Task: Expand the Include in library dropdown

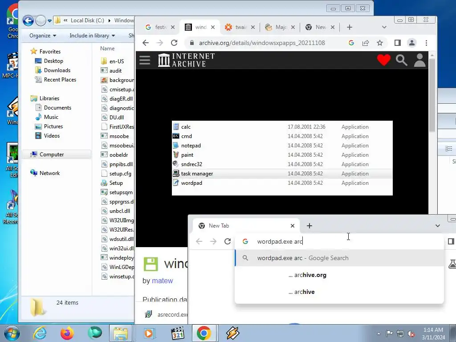Action: coord(92,36)
